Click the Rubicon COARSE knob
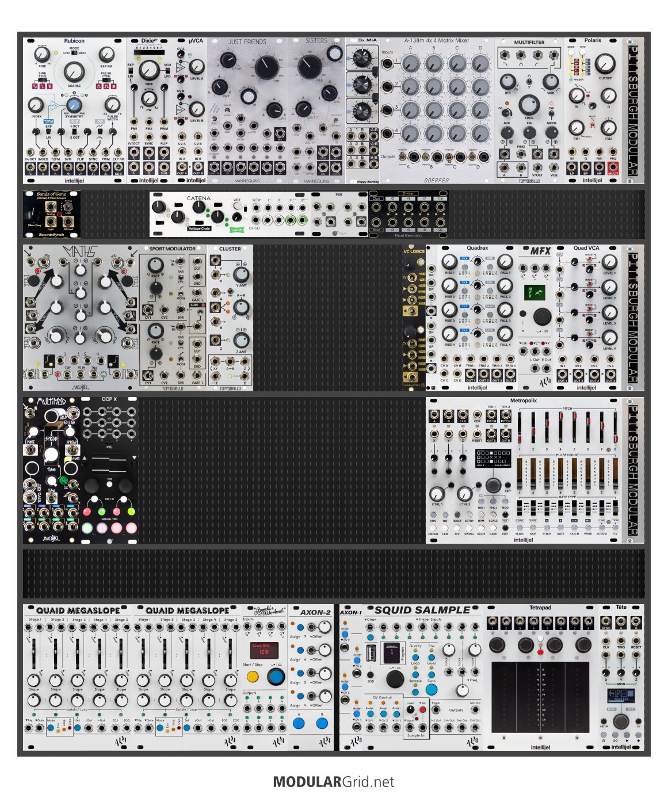Image resolution: width=668 pixels, height=794 pixels. (x=74, y=72)
